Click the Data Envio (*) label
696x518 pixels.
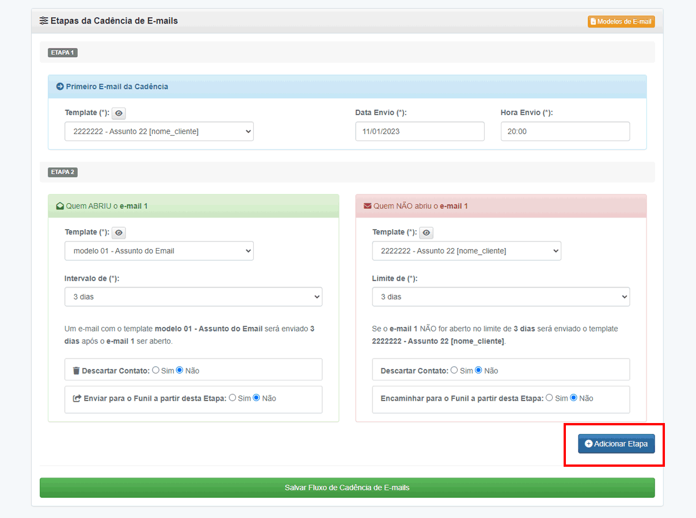(x=381, y=113)
